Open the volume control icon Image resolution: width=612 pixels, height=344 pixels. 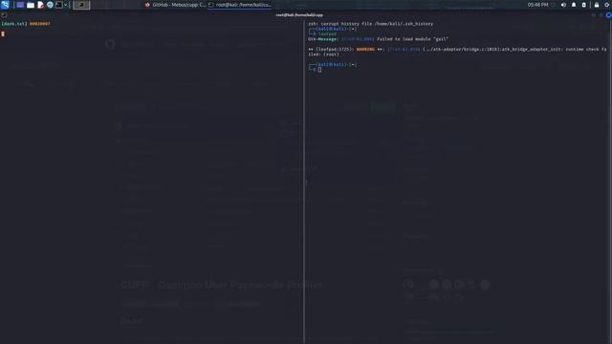pos(563,5)
